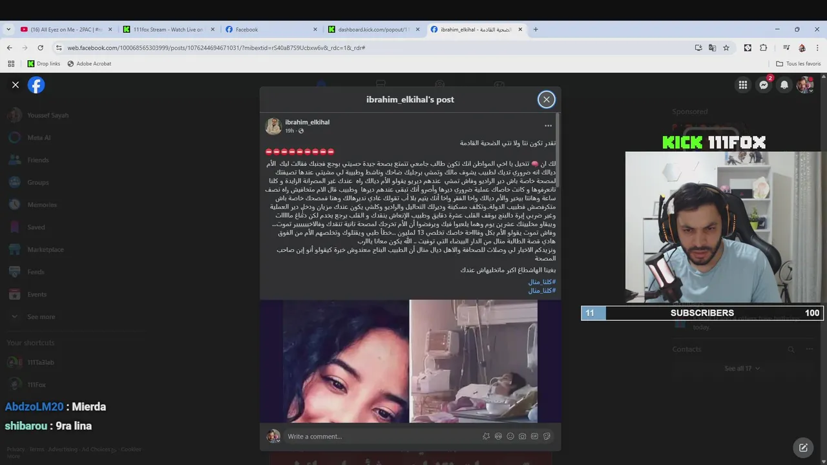Image resolution: width=827 pixels, height=465 pixels.
Task: Open the media control icon in toolbar
Action: coord(786,48)
